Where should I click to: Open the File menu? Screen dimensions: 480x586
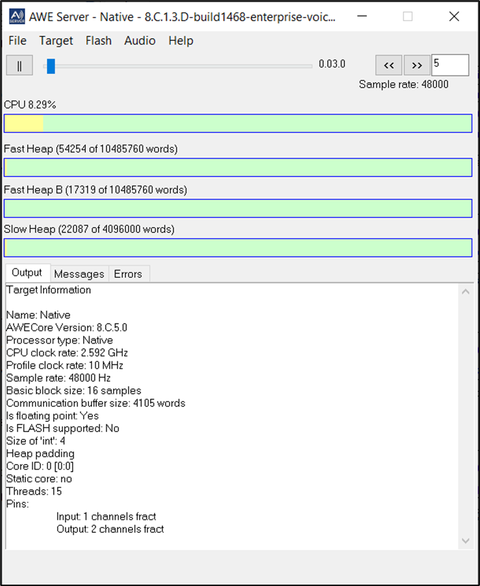tap(18, 41)
